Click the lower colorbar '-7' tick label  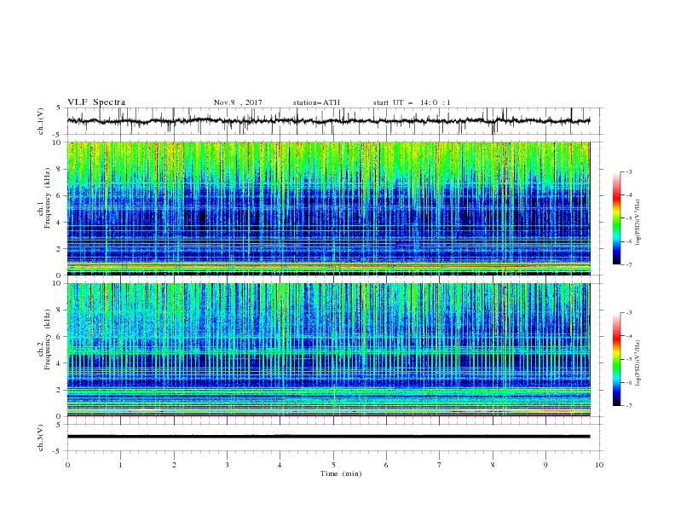pos(628,405)
